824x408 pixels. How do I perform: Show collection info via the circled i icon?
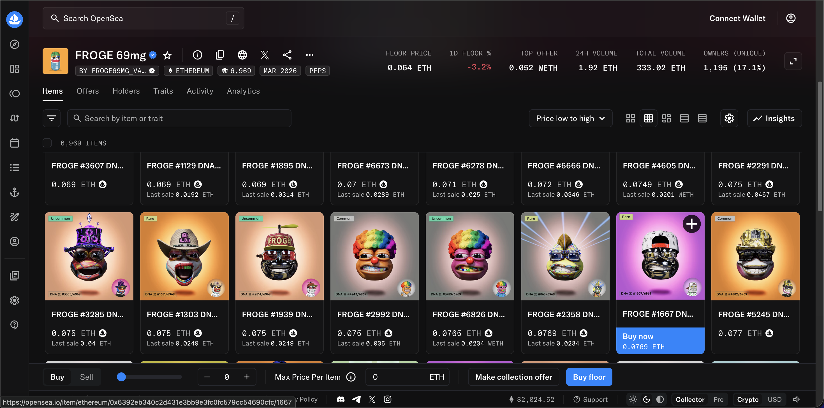[x=197, y=55]
